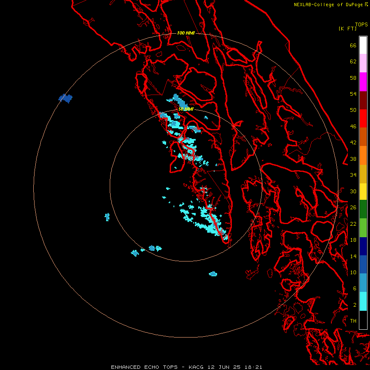Click the legend value 22
Viewport: 370px width, 370px height.
[353, 224]
